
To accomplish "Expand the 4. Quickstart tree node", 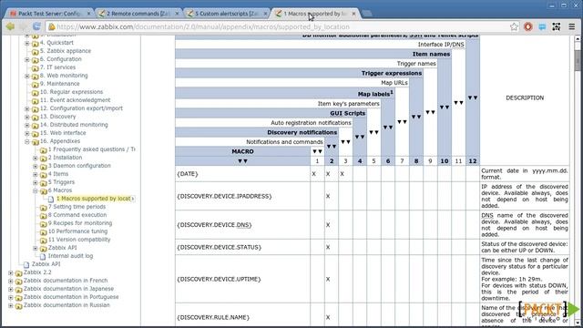I will pyautogui.click(x=27, y=43).
